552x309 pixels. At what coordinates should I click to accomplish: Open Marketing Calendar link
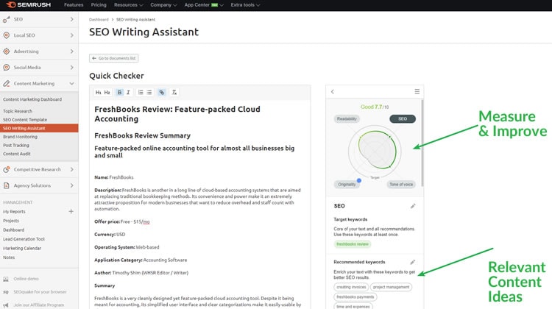[x=22, y=248]
